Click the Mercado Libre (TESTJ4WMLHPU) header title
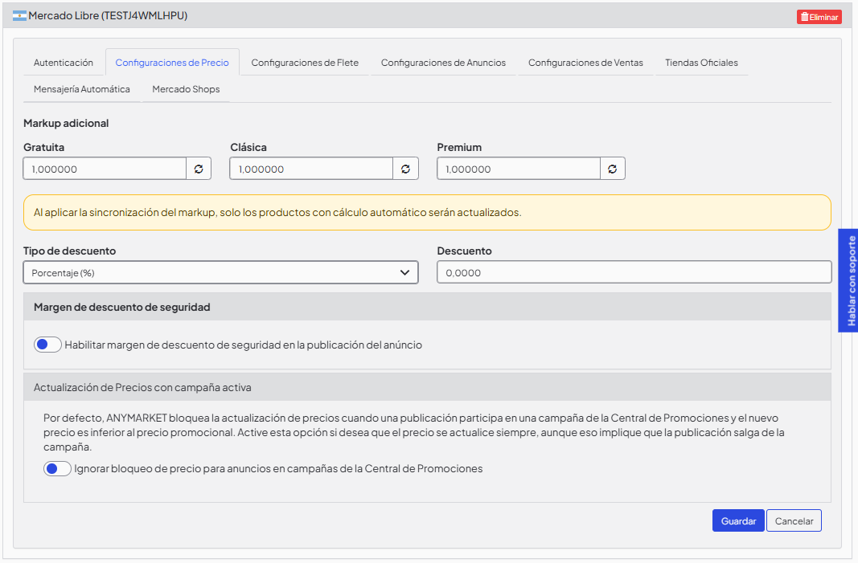This screenshot has width=858, height=563. coord(108,16)
